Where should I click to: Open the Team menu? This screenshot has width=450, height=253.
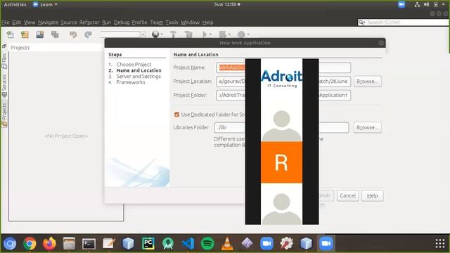pos(156,22)
